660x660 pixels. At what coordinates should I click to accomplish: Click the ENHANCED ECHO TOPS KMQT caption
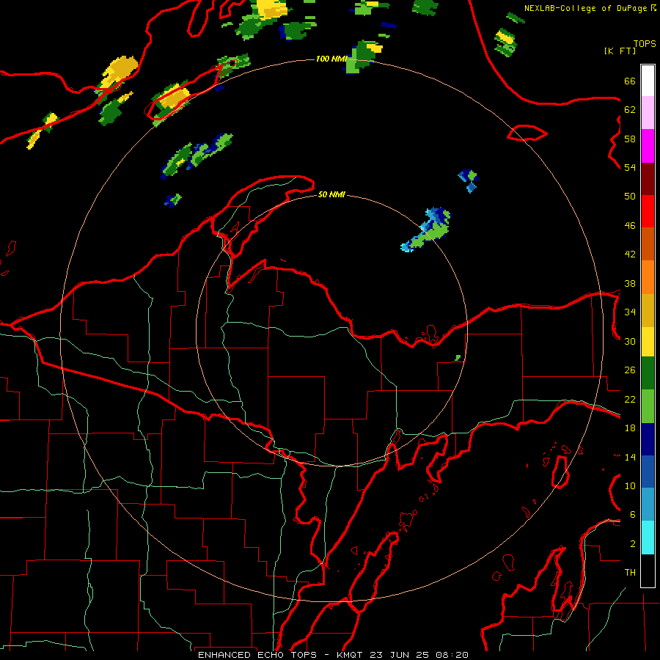[333, 655]
